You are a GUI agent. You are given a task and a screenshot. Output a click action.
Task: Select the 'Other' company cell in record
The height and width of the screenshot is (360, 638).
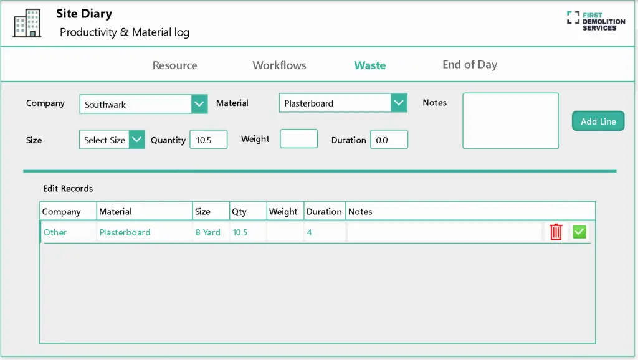tap(55, 232)
